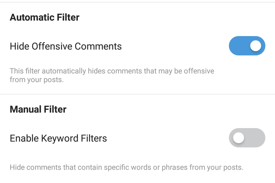Image resolution: width=275 pixels, height=183 pixels.
Task: Tap the word "Manual" in the section heading
Action: (25, 109)
